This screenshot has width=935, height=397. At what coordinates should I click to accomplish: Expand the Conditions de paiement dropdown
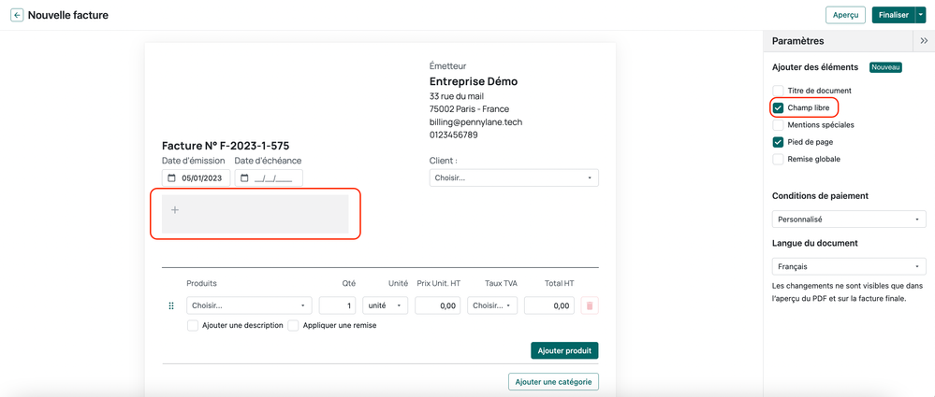[848, 220]
